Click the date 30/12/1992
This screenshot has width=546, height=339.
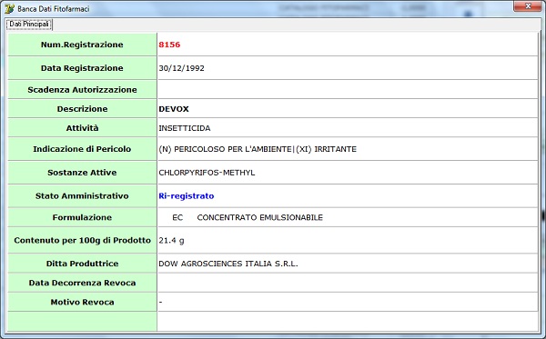coord(181,68)
